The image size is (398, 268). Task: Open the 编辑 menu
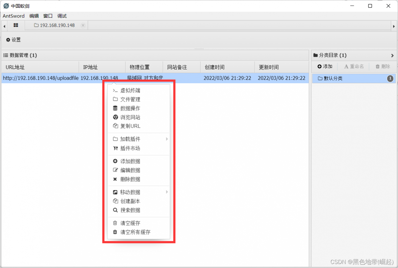click(x=34, y=16)
